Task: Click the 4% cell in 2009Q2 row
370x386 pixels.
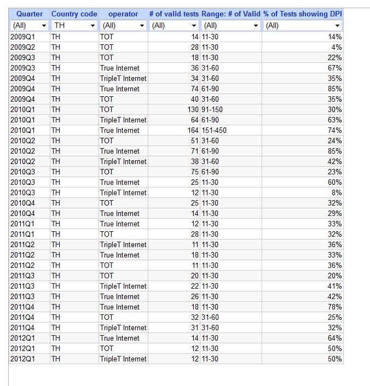Action: pos(303,47)
